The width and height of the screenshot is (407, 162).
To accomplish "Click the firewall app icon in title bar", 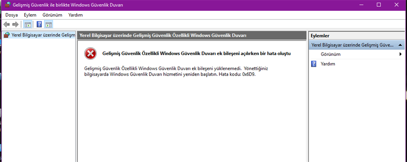I will pyautogui.click(x=8, y=5).
